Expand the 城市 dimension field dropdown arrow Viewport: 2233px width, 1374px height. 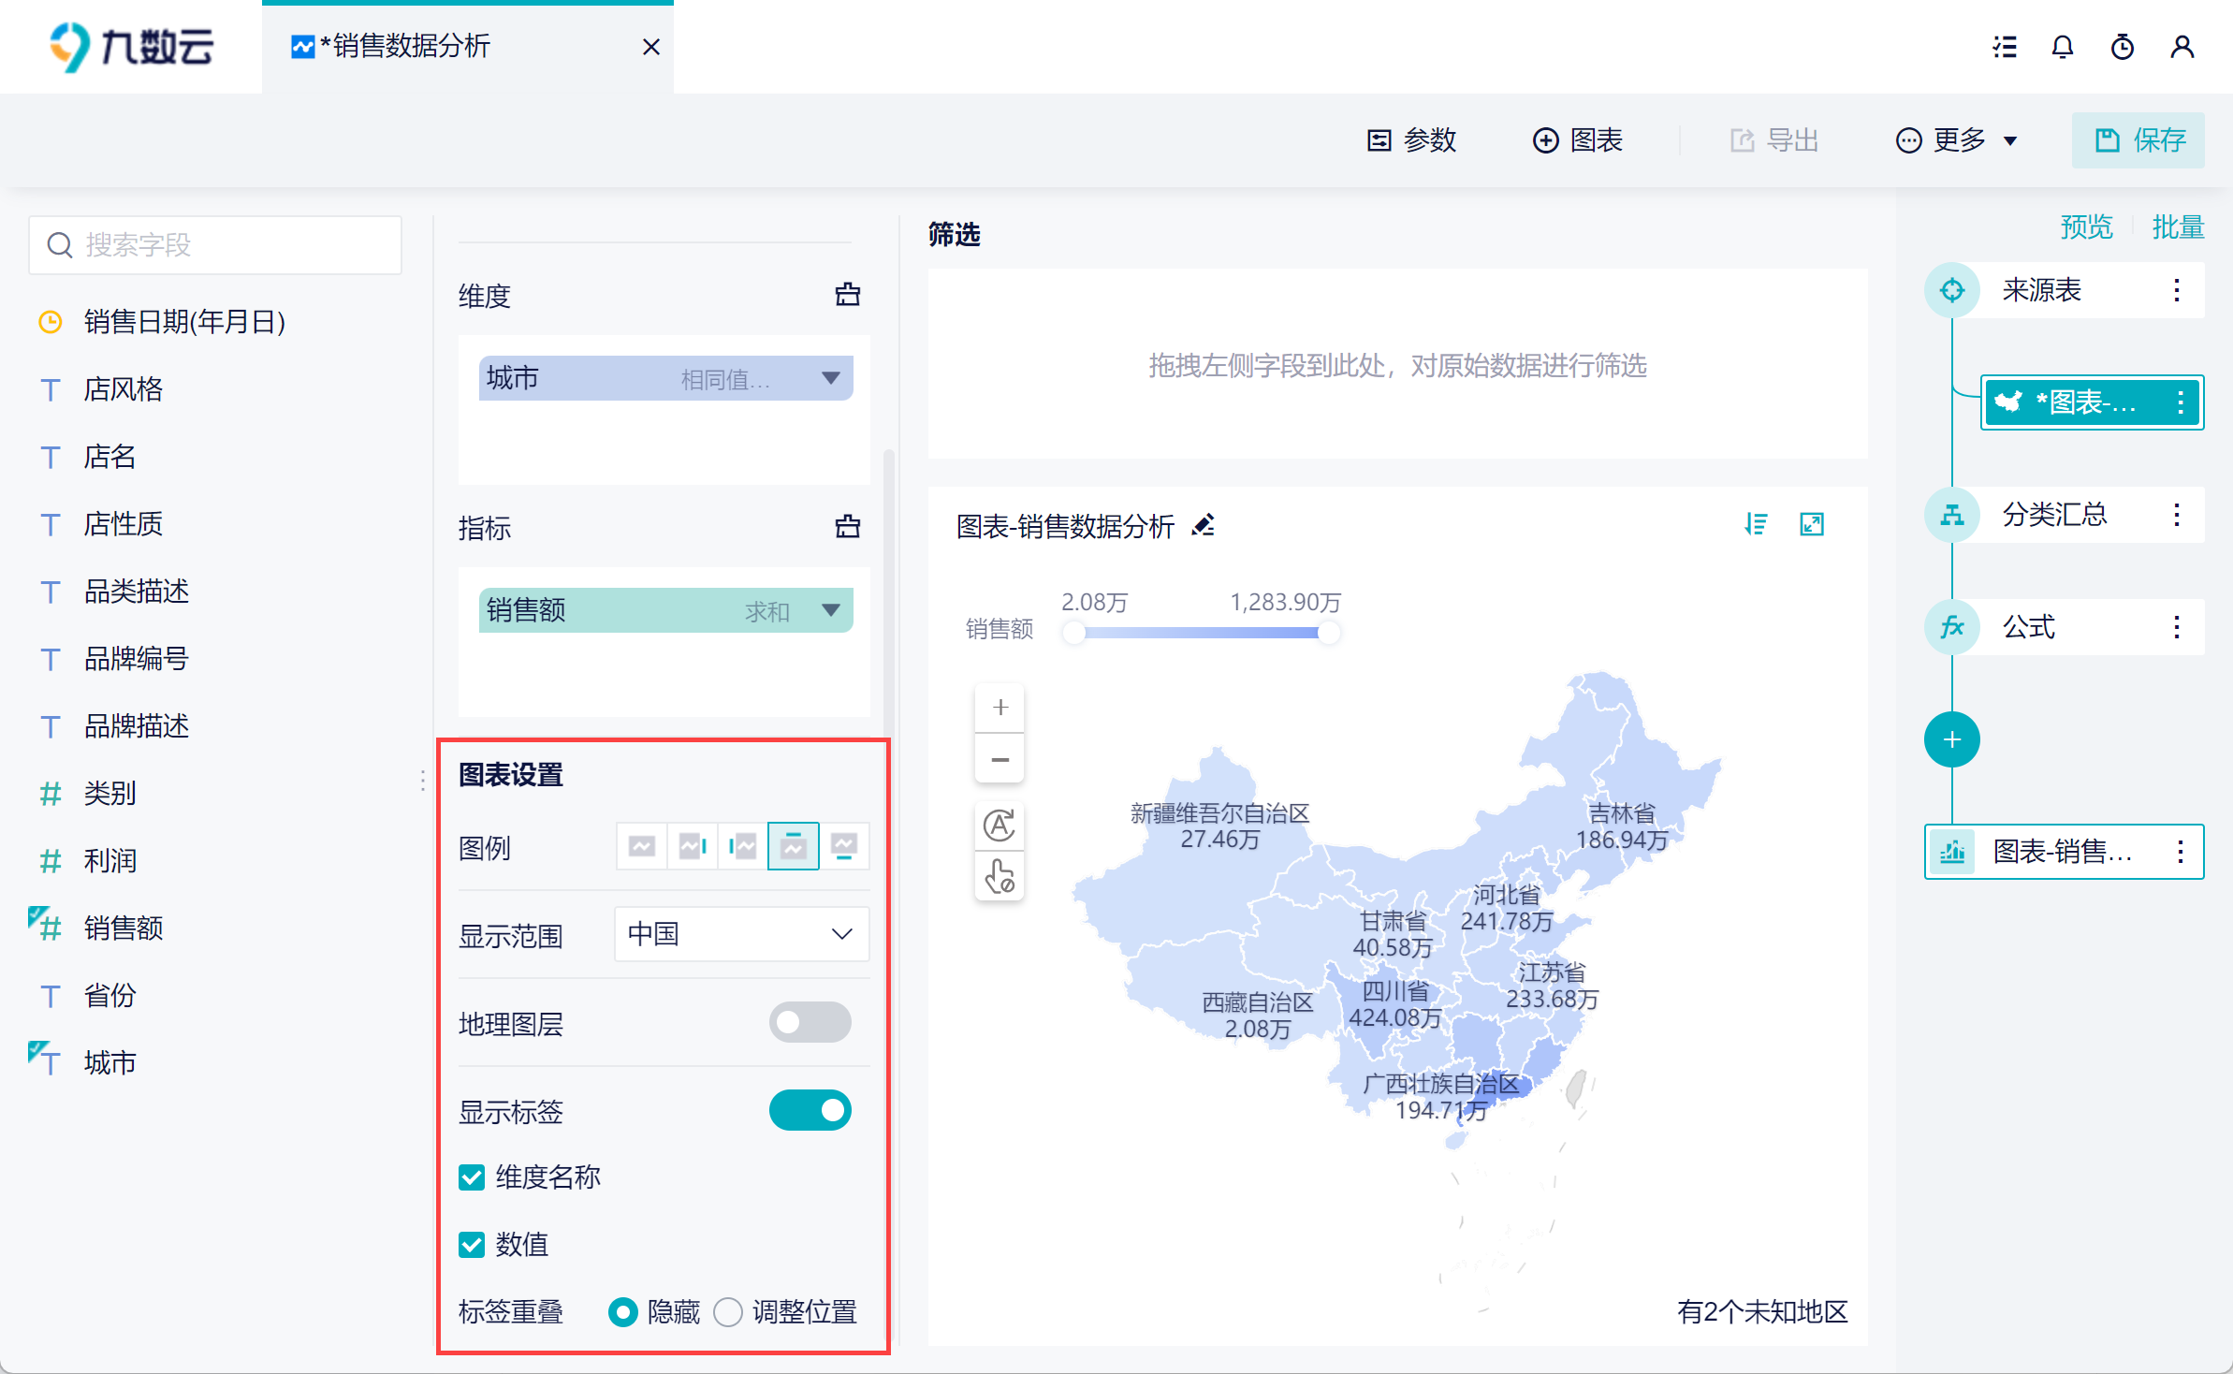tap(830, 378)
